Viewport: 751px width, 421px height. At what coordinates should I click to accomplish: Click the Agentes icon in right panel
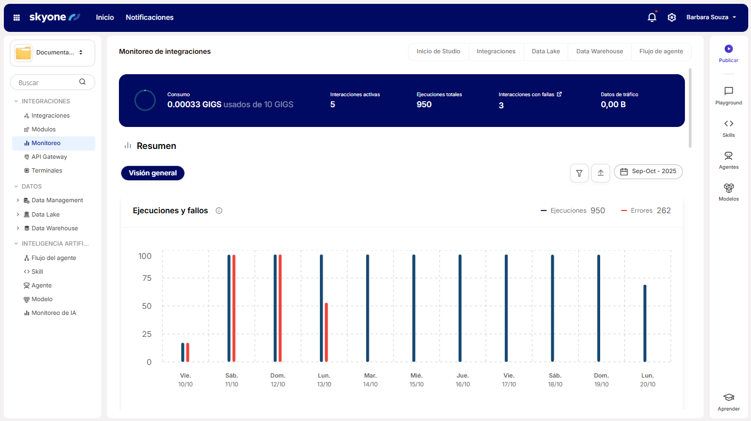point(728,156)
